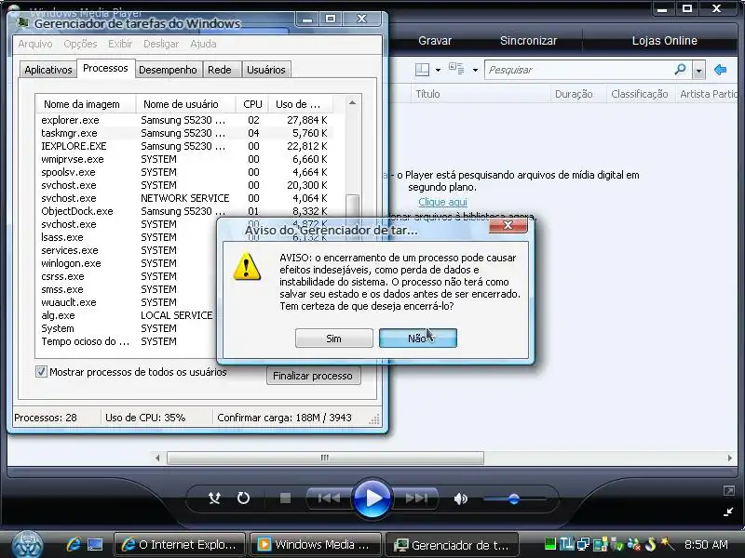Expand the search options dropdown arrow
745x558 pixels.
click(x=698, y=71)
